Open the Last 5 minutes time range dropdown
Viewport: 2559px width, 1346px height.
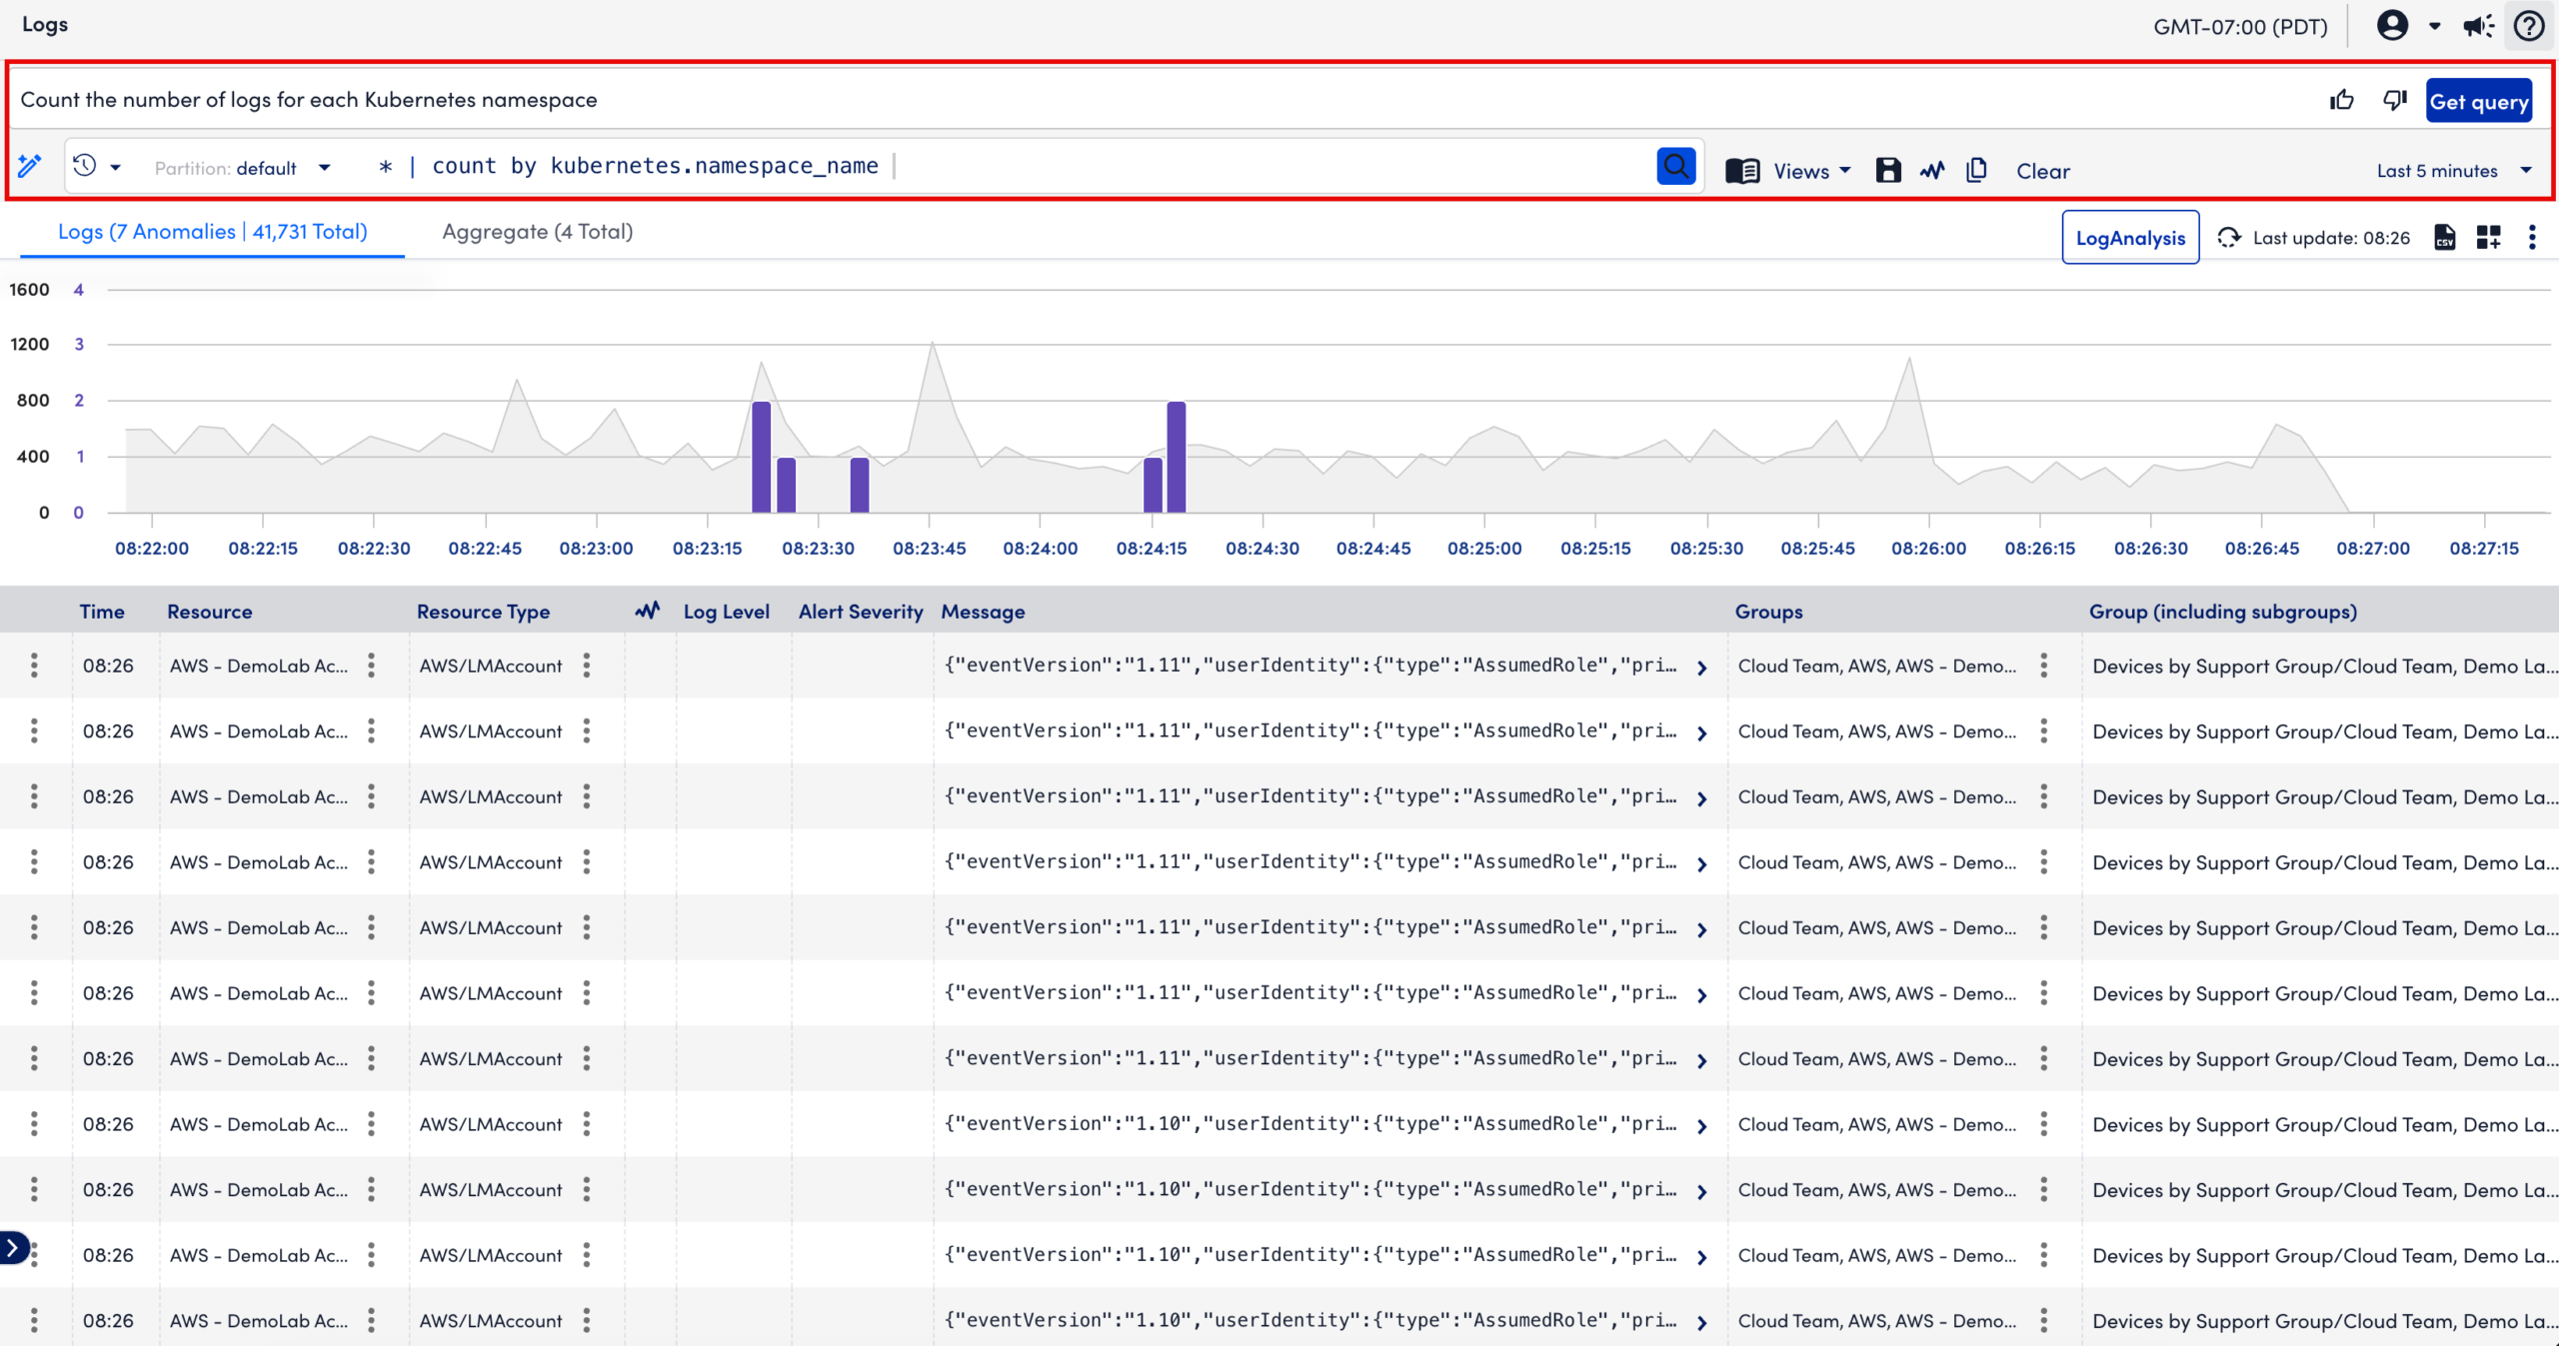[2454, 171]
